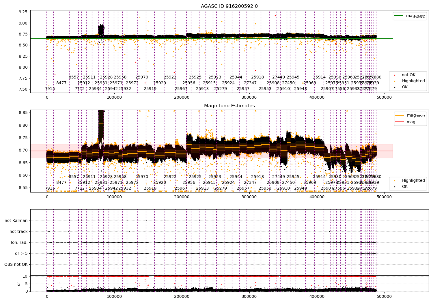Click the 8.80 tick on middle plot y-axis
Screen dimensions: 433x303
tap(23, 125)
